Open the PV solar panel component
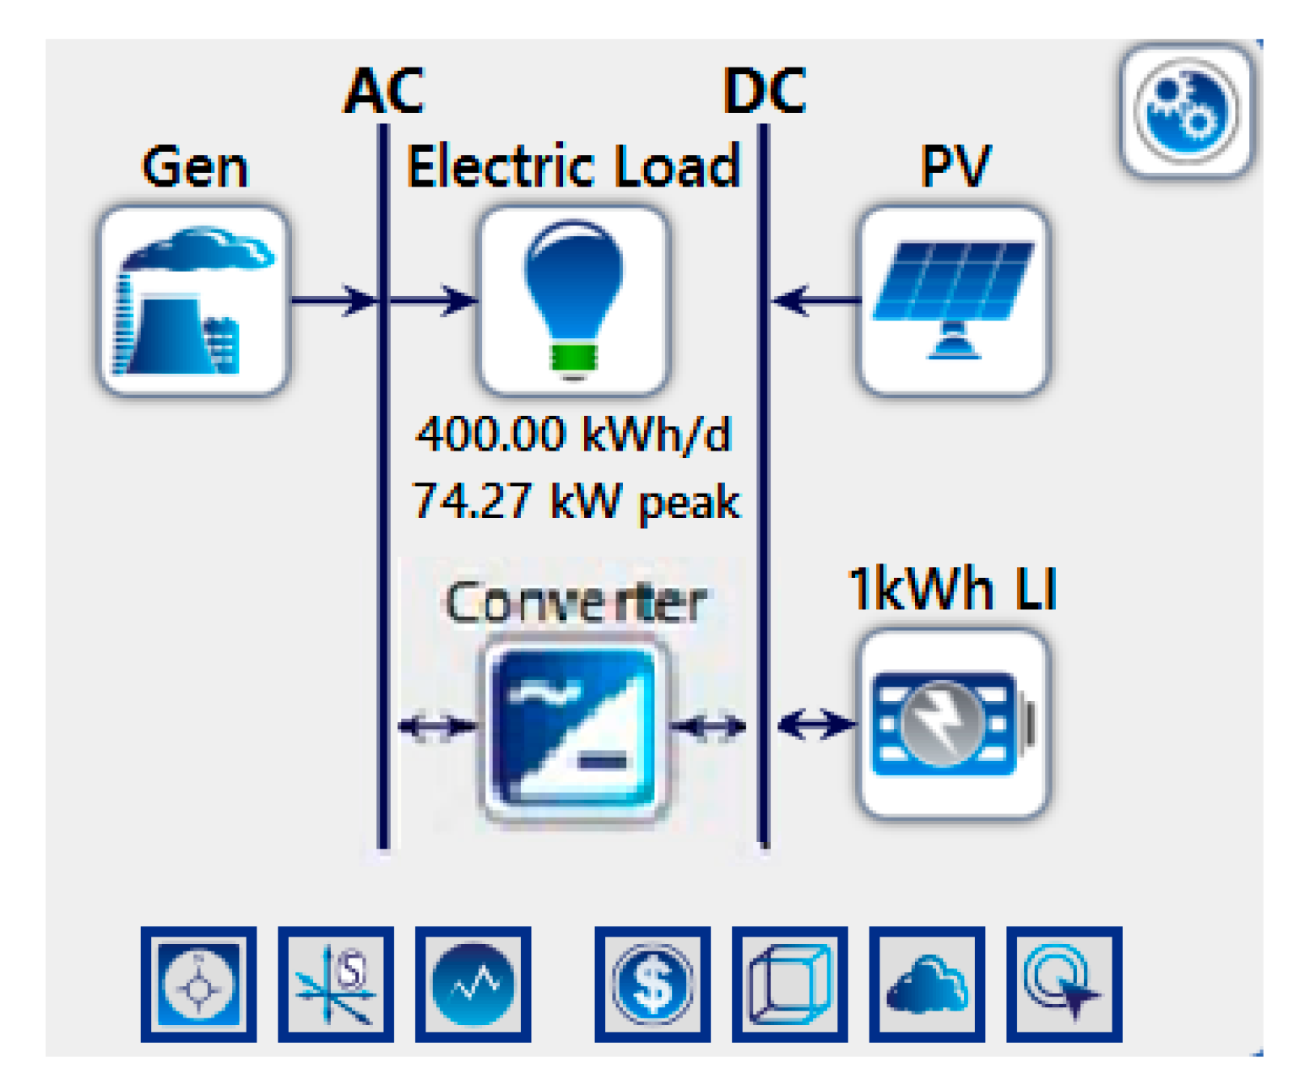 pyautogui.click(x=954, y=297)
